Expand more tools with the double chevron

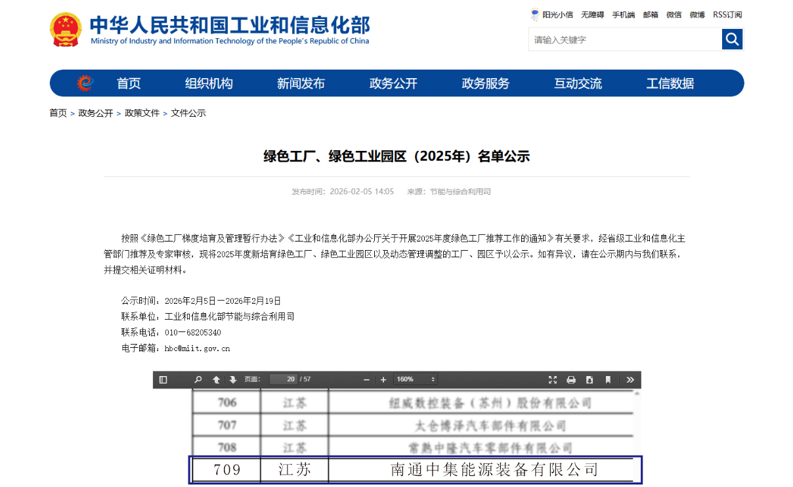click(630, 379)
